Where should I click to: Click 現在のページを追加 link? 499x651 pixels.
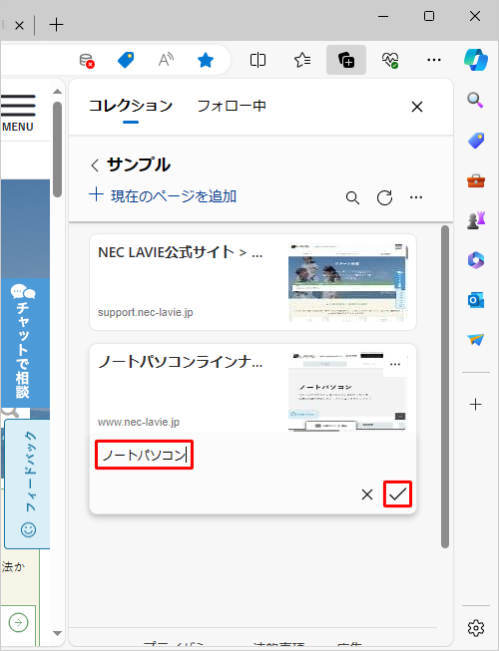(x=163, y=195)
